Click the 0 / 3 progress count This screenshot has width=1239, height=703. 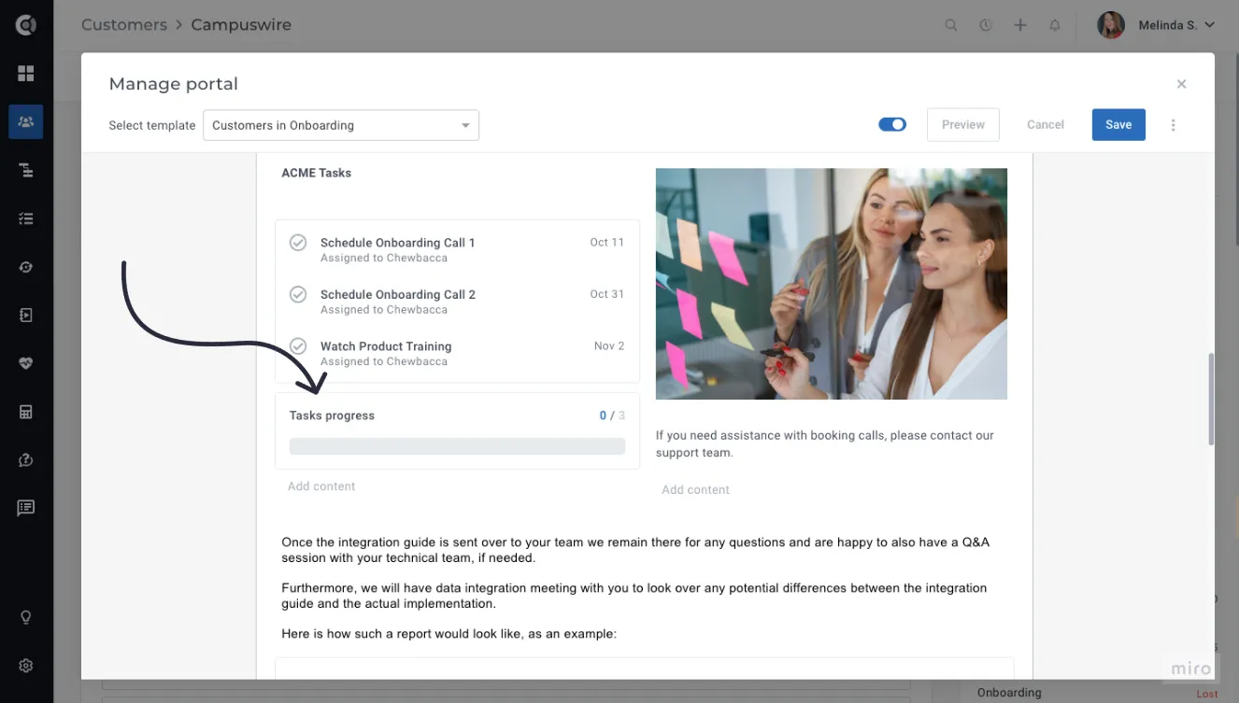pyautogui.click(x=612, y=415)
